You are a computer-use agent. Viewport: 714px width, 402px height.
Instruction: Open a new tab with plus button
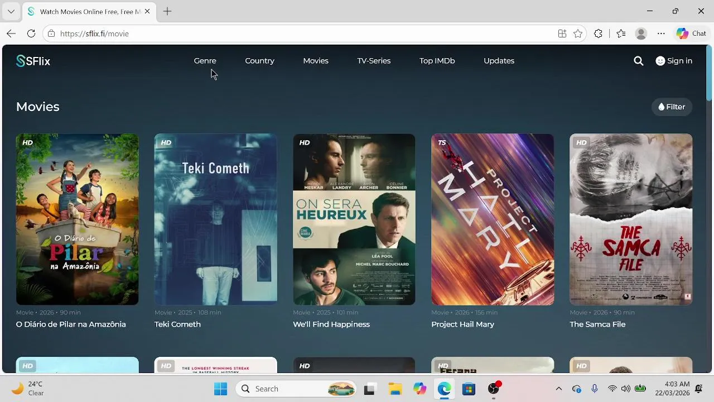[167, 11]
